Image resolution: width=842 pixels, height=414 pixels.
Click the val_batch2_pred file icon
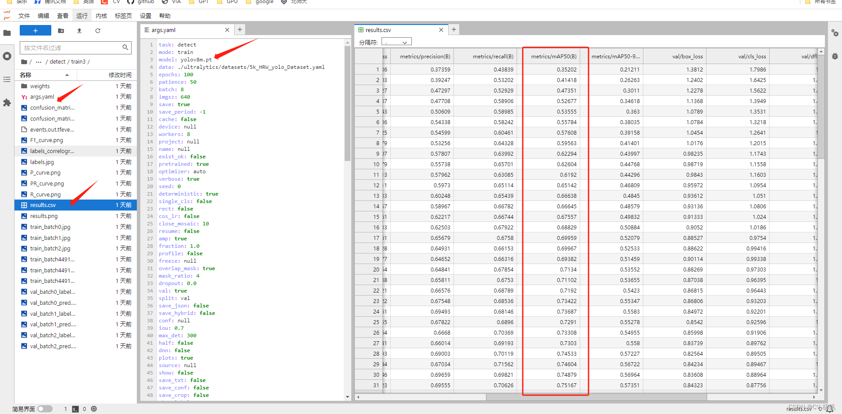(x=25, y=346)
